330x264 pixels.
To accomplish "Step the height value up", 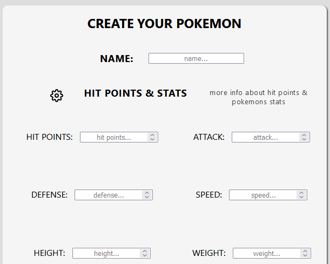I will click(145, 251).
